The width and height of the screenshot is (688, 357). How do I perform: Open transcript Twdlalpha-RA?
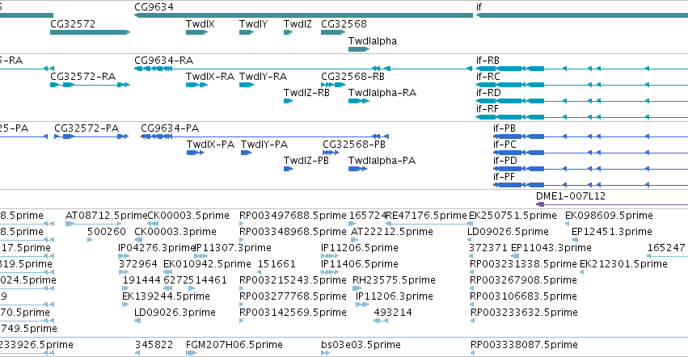pos(359,101)
